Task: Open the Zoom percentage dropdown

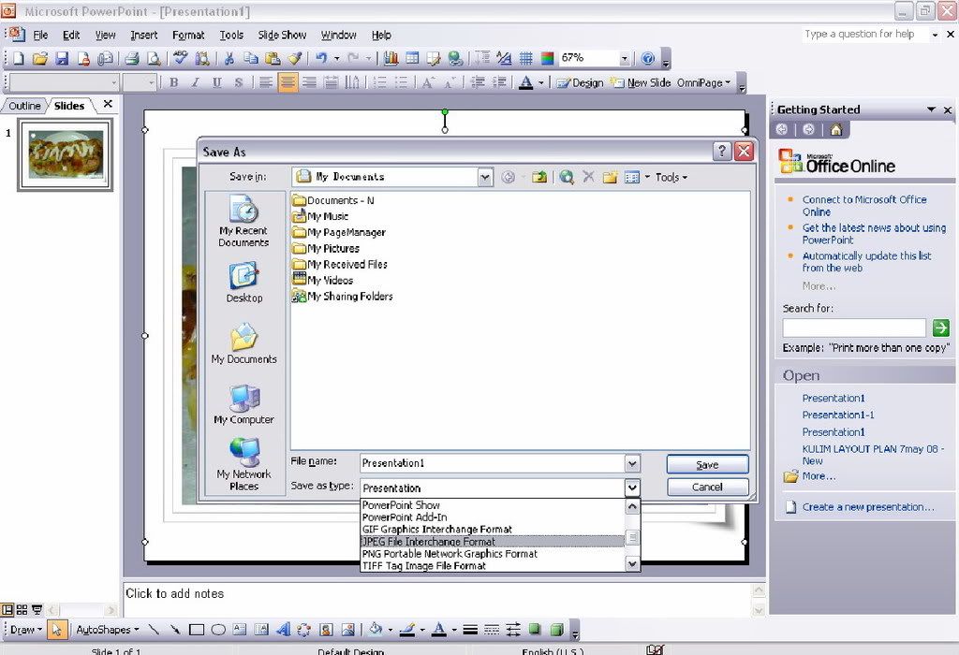Action: click(625, 59)
